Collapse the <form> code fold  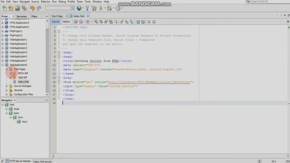coord(59,82)
